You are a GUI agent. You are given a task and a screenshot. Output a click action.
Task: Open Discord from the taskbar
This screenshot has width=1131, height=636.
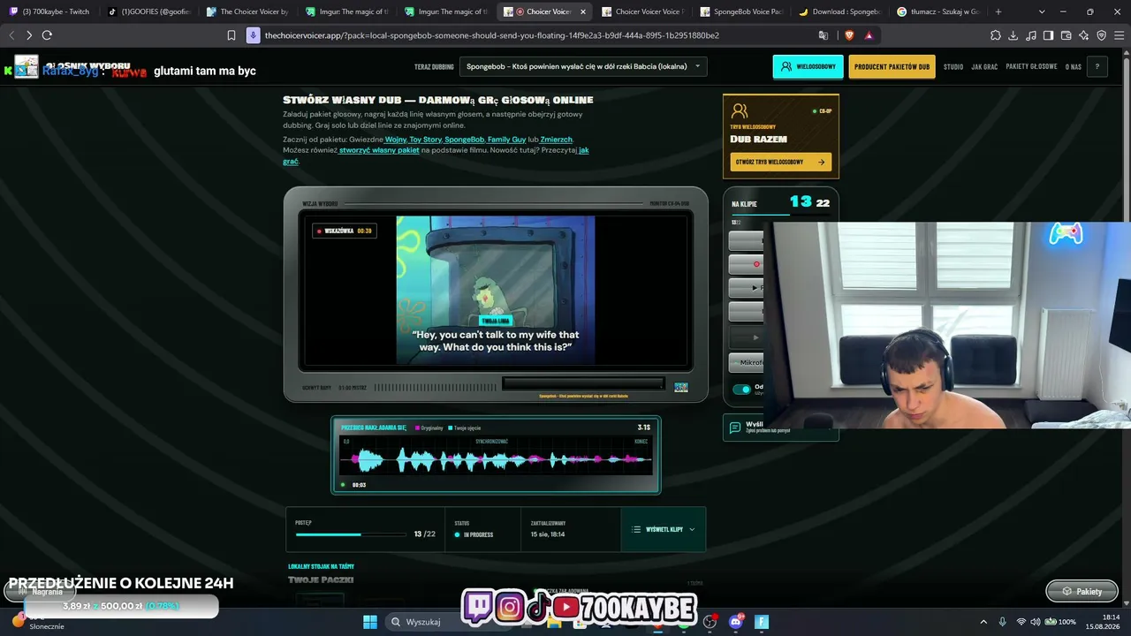coord(736,622)
